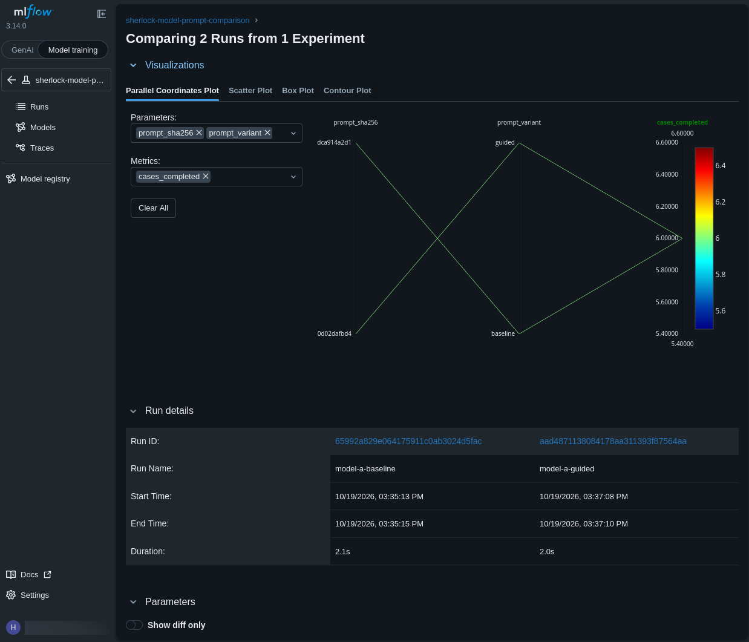Click the back arrow next to experiment name
This screenshot has width=749, height=642.
[x=11, y=80]
